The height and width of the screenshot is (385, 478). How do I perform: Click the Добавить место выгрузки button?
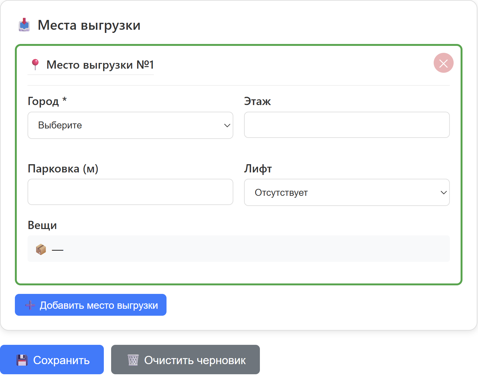[91, 305]
